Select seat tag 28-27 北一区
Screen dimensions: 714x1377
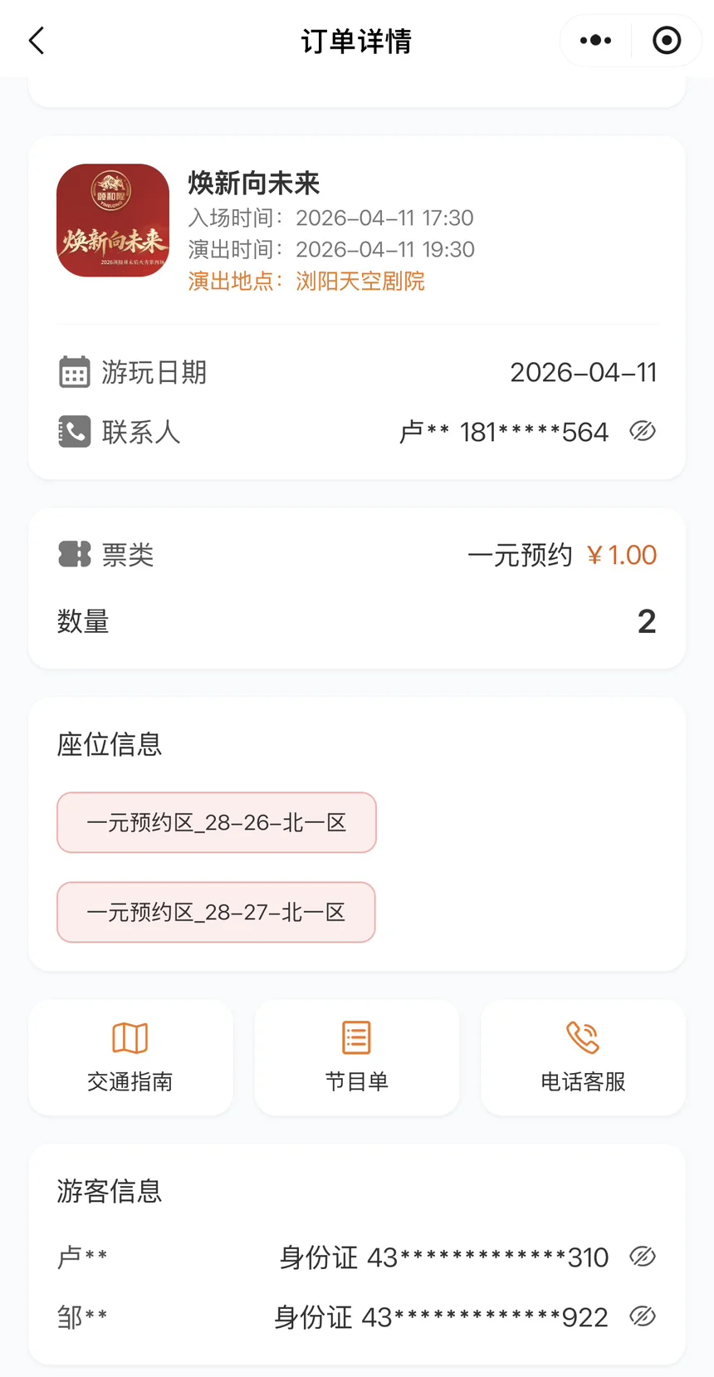tap(216, 912)
